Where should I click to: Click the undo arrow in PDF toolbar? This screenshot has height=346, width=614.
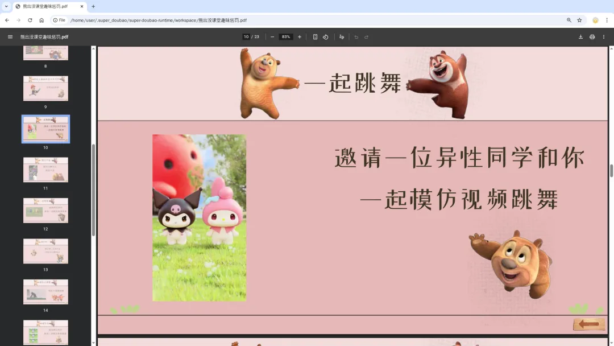click(356, 37)
